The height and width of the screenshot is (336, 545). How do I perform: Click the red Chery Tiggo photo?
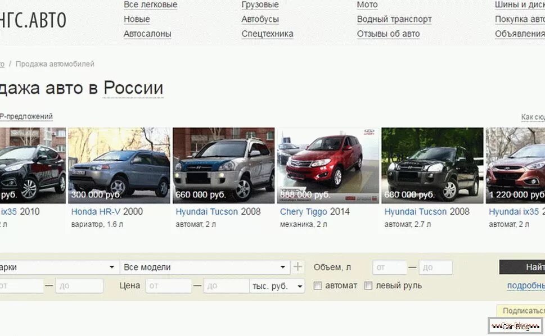point(328,165)
